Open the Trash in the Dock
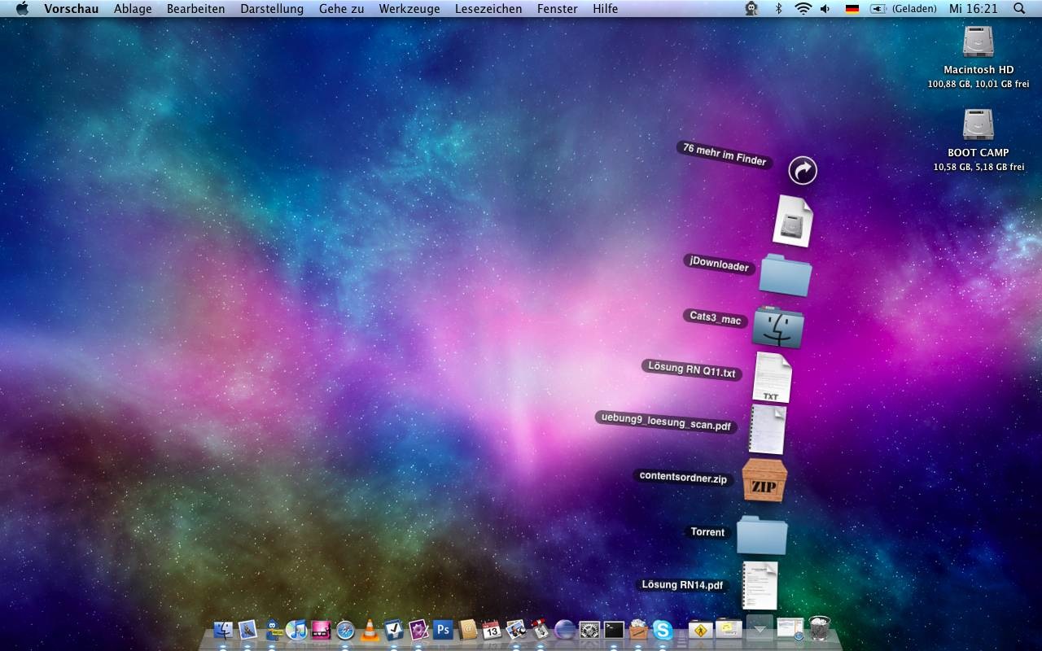This screenshot has width=1042, height=651. (x=820, y=627)
